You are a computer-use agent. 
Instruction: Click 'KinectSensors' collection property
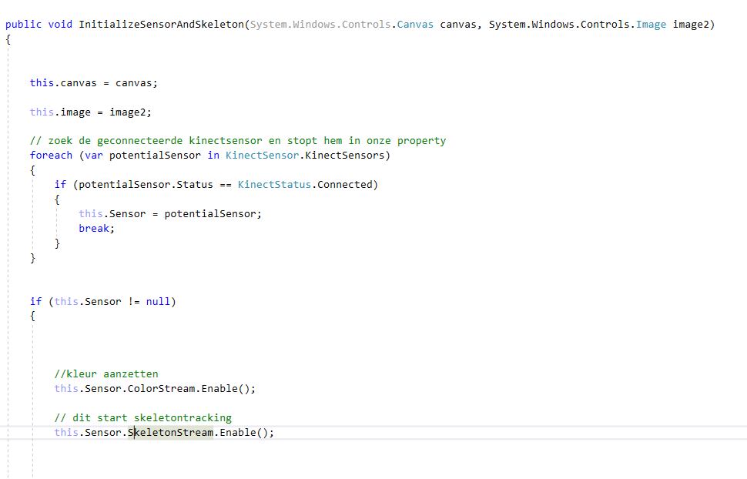tap(344, 156)
